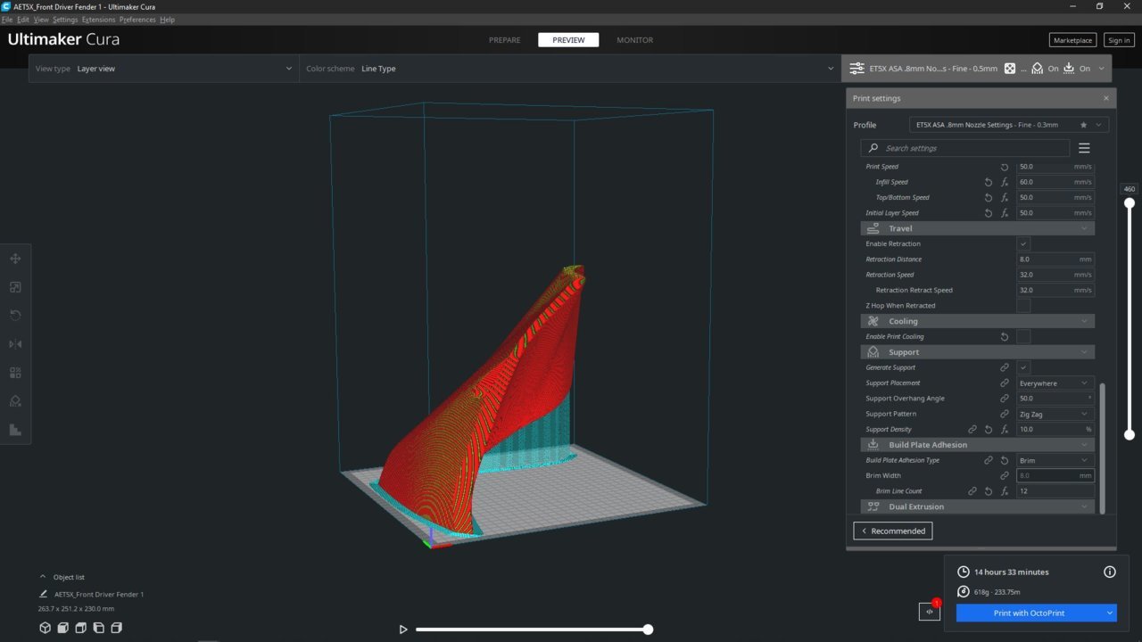The width and height of the screenshot is (1142, 642).
Task: Open the Color scheme dropdown
Action: coord(570,69)
